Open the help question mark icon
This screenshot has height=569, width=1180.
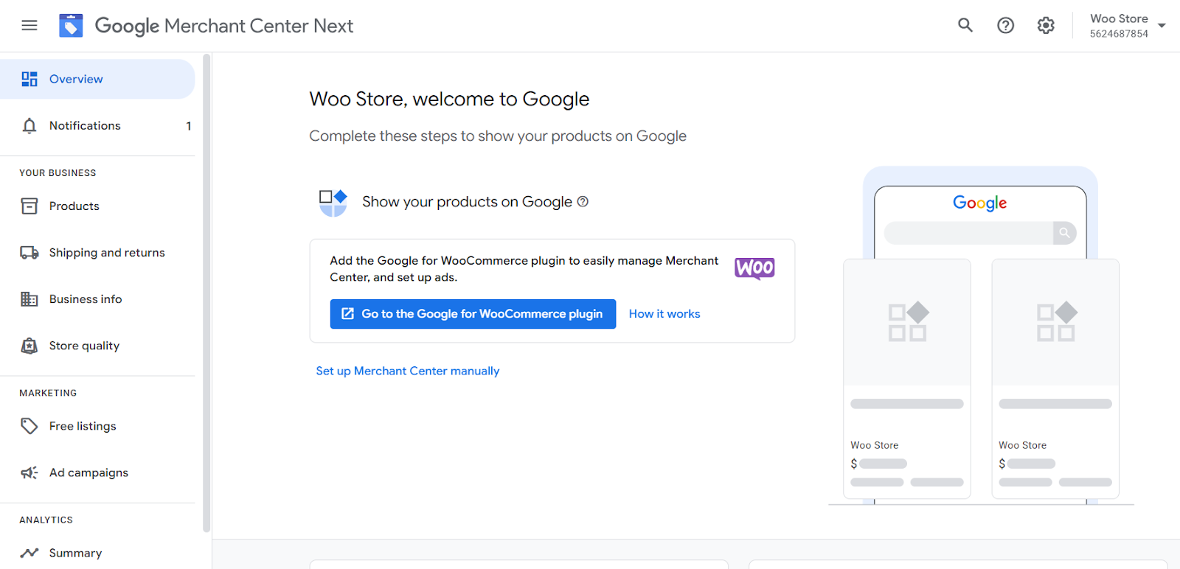(1005, 26)
